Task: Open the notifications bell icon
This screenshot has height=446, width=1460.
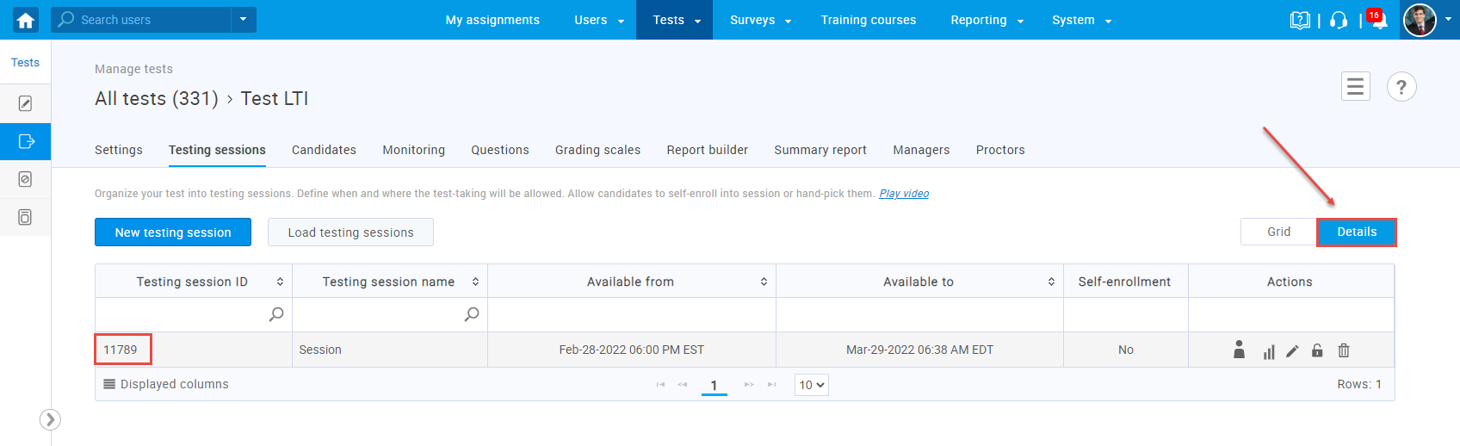Action: (x=1379, y=21)
